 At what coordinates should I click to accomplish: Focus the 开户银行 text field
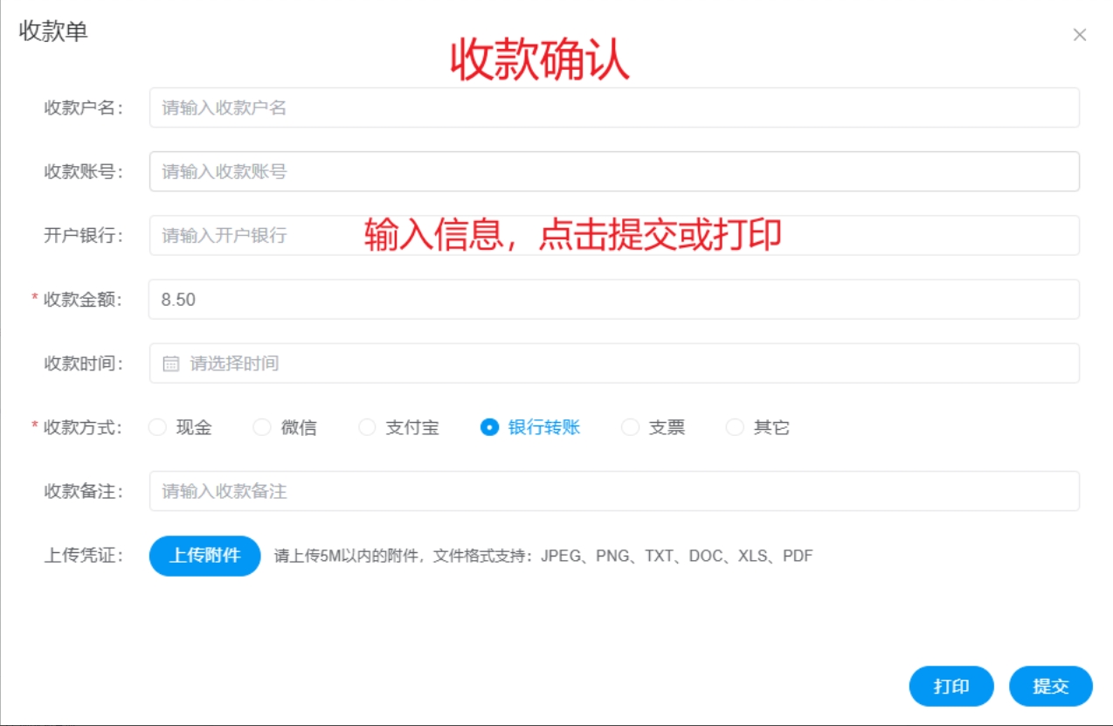[253, 236]
